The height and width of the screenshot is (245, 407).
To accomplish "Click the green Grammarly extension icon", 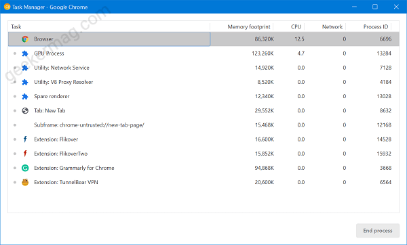I will pyautogui.click(x=25, y=168).
